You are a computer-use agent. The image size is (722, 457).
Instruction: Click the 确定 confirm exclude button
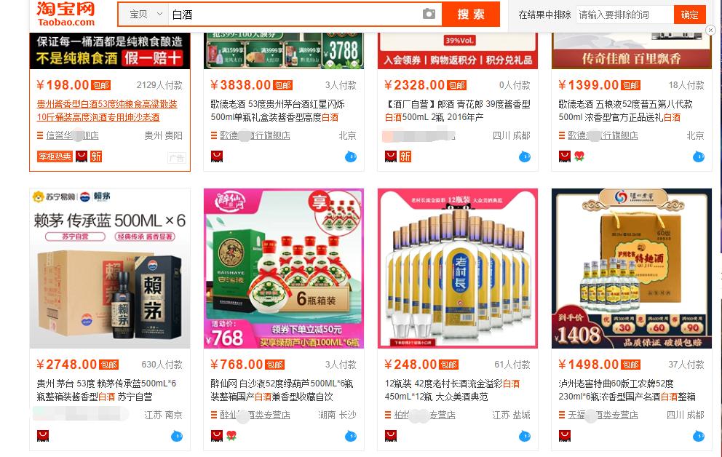coord(689,15)
